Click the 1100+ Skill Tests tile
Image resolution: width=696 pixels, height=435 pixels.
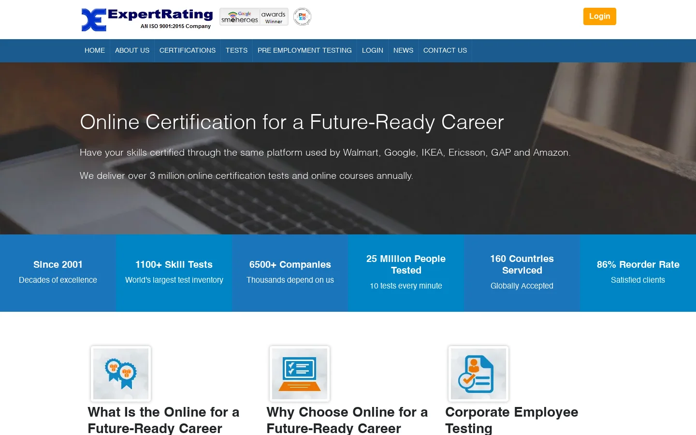point(174,273)
